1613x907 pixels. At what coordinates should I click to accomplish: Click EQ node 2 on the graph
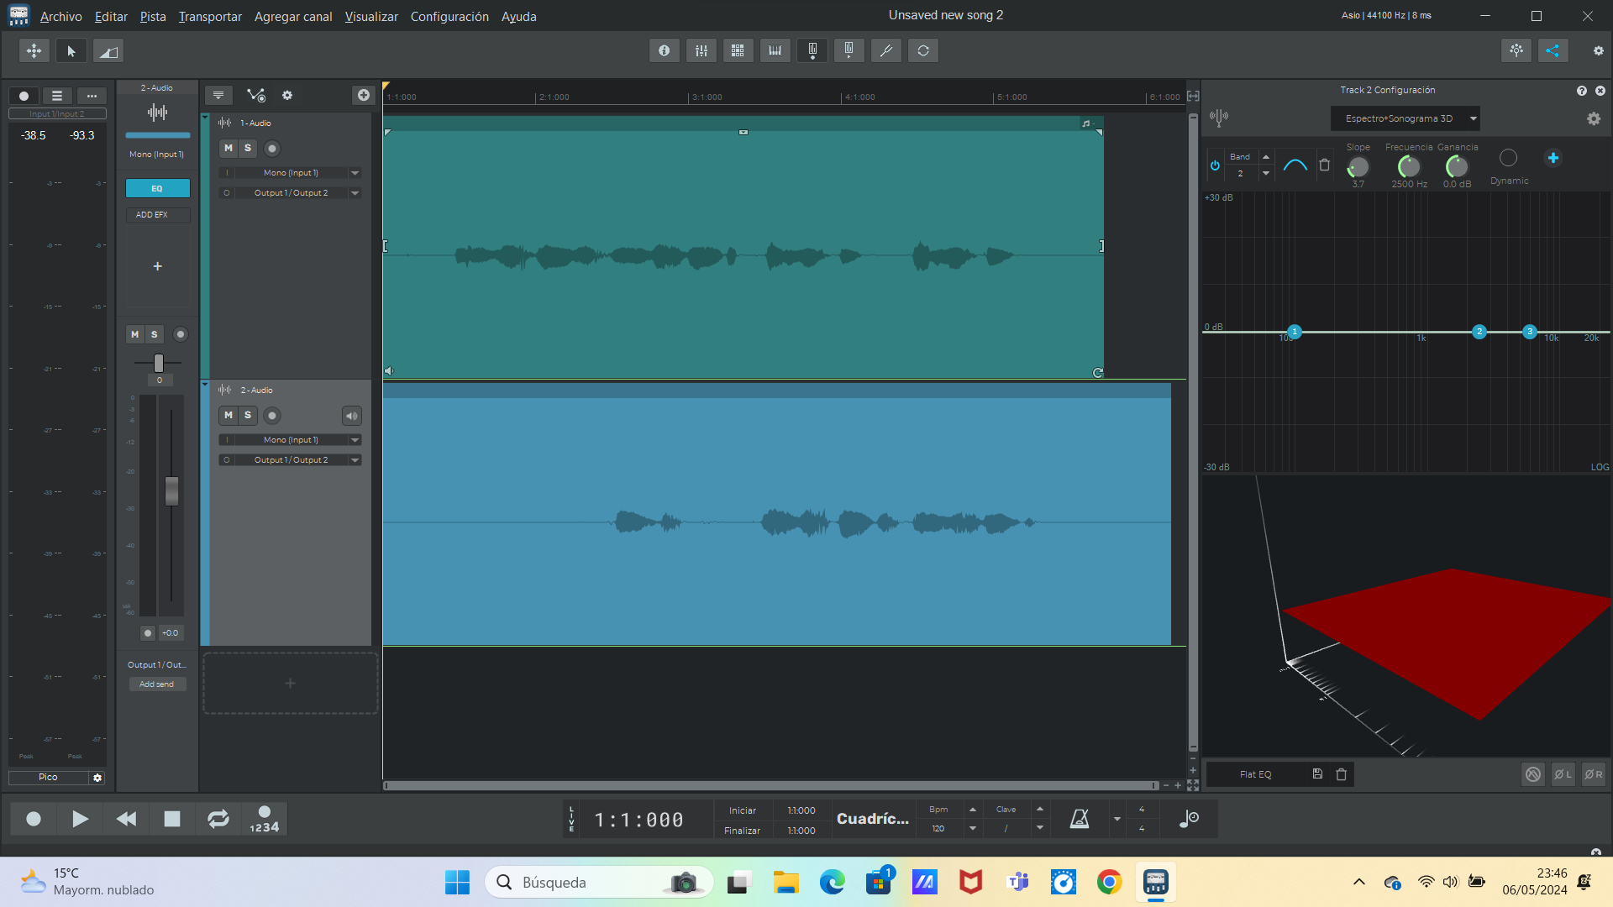tap(1479, 332)
